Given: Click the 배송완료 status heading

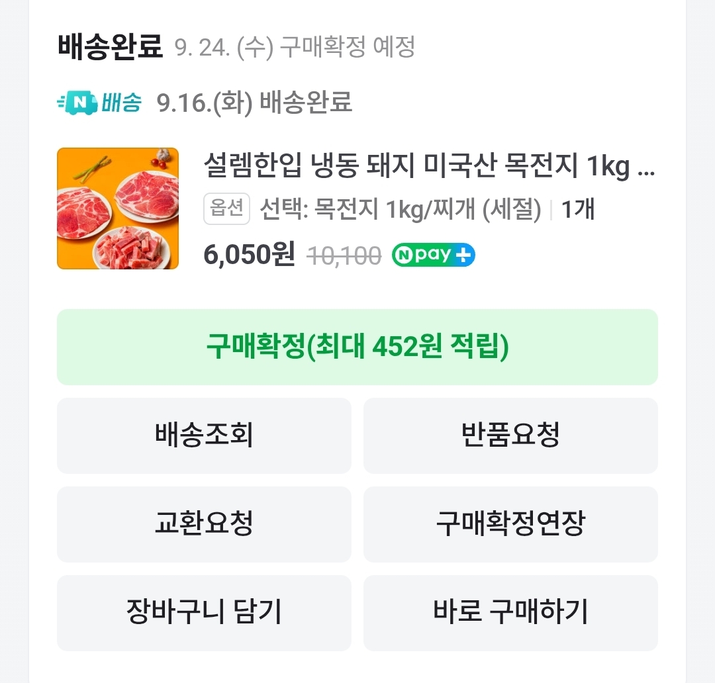Looking at the screenshot, I should [110, 48].
